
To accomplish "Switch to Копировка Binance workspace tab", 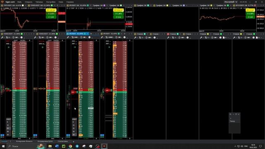I will [24, 142].
